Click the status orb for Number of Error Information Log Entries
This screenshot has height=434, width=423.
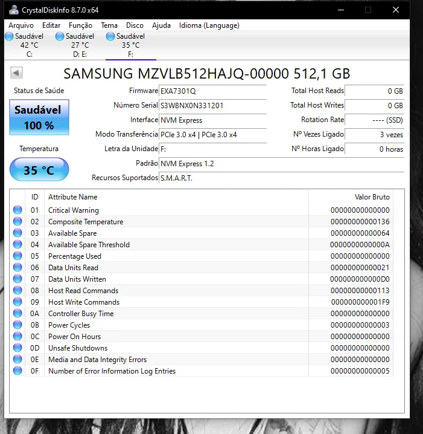pos(17,371)
